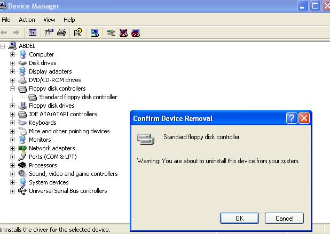Screen dimensions: 330x234
Task: Expand the Display adapters node
Action: (x=12, y=71)
